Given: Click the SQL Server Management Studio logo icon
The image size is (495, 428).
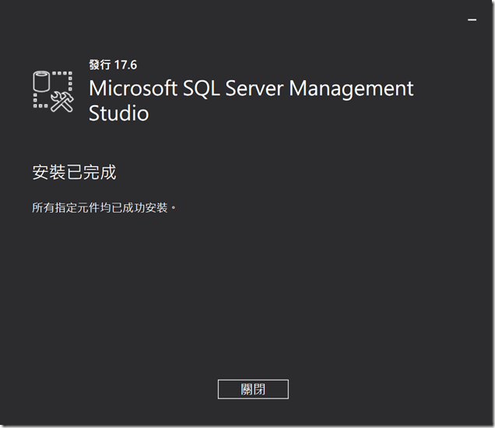Looking at the screenshot, I should click(54, 92).
